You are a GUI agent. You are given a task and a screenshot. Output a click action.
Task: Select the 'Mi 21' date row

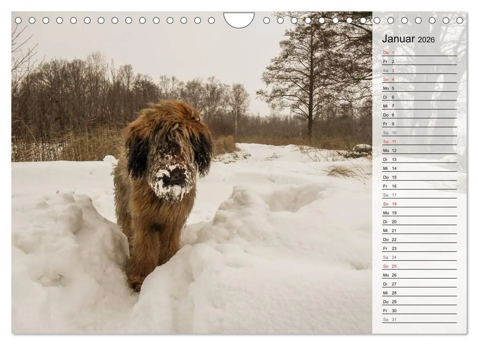pos(419,231)
